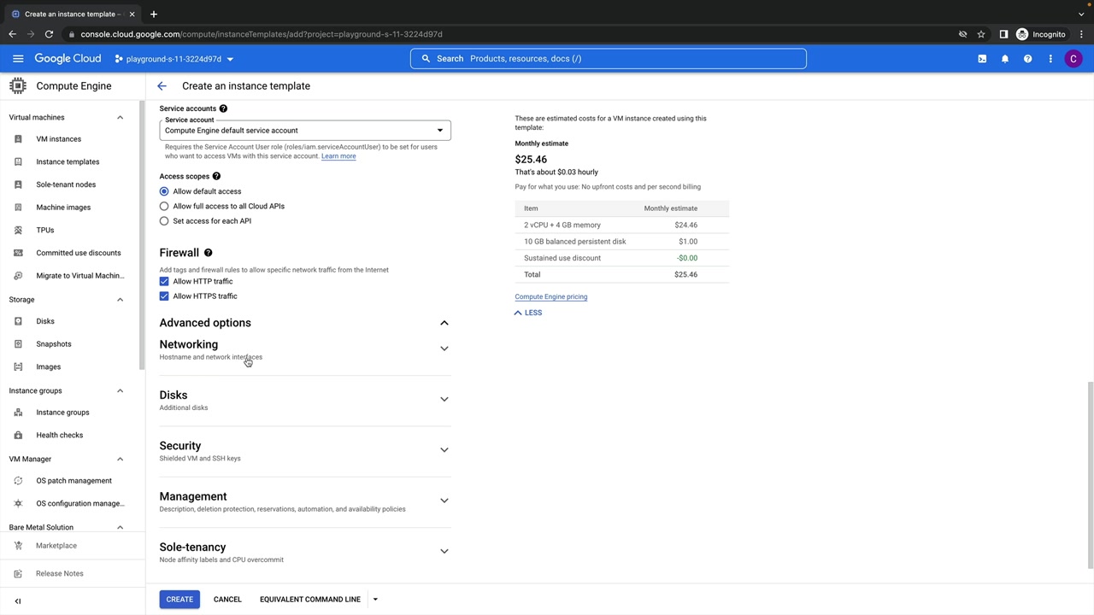1094x615 pixels.
Task: Uncheck Allow HTTPS traffic
Action: [x=164, y=296]
